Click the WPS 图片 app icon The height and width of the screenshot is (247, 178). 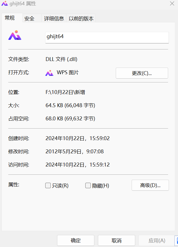pos(49,73)
